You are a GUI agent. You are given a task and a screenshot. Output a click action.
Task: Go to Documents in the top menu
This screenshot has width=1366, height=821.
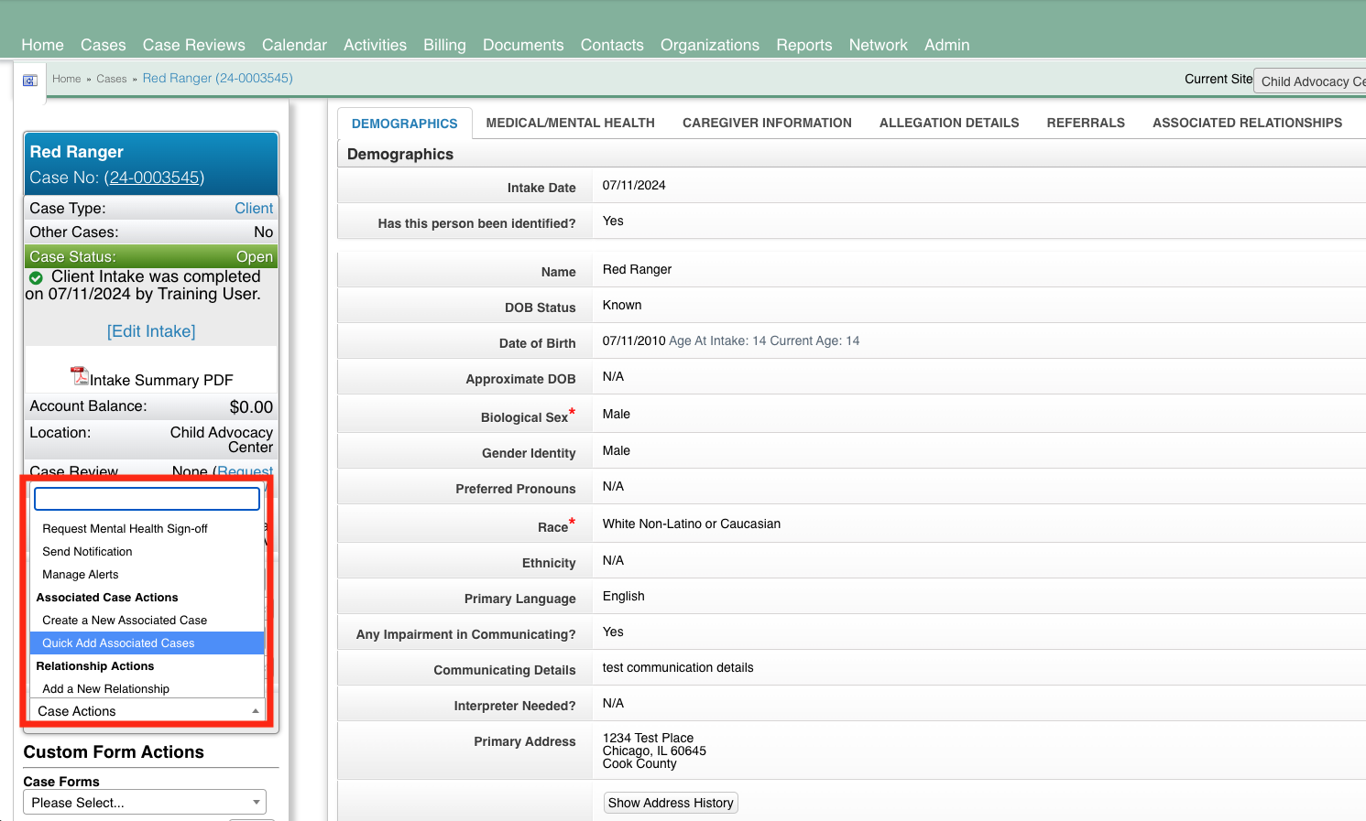click(x=523, y=45)
